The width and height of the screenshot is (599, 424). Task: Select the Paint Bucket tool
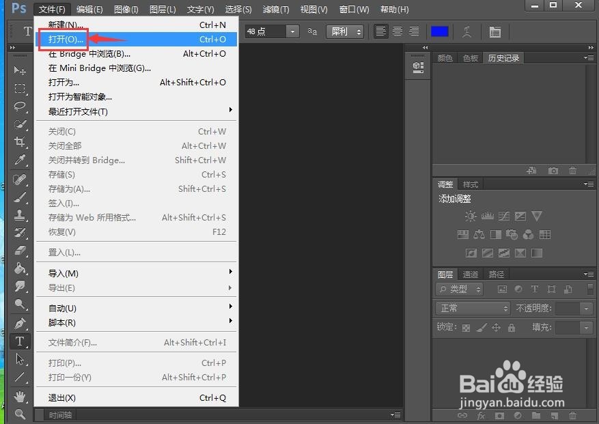coord(20,268)
